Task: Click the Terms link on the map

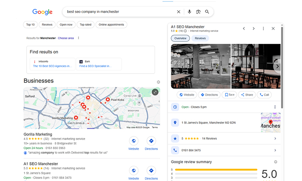Action: pos(155,128)
